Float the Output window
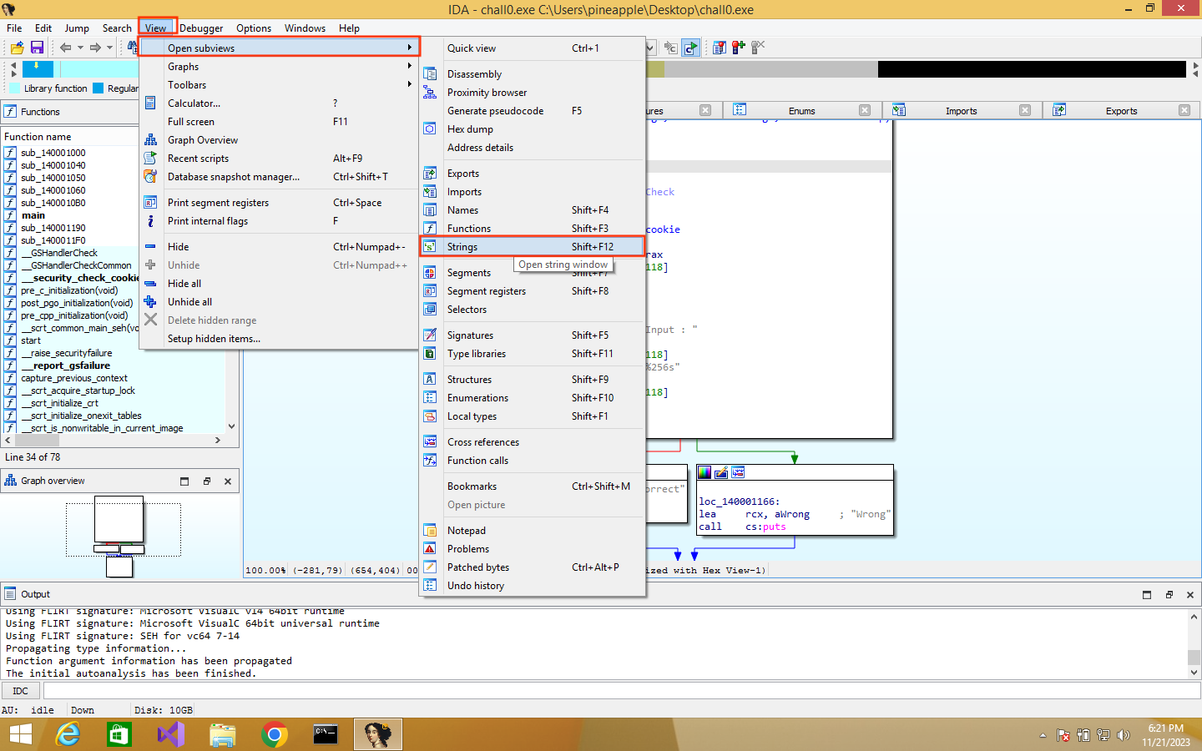 point(1169,594)
